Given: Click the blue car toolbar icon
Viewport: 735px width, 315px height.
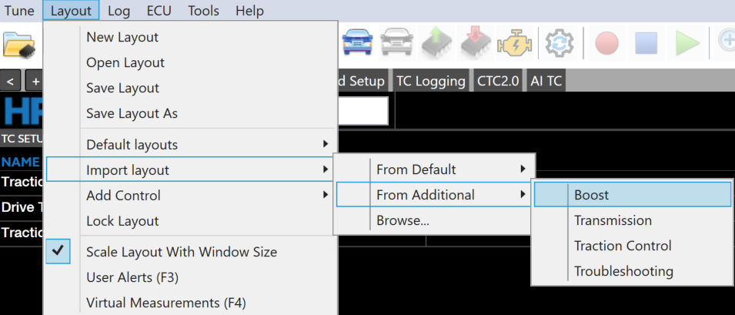Looking at the screenshot, I should [x=357, y=44].
